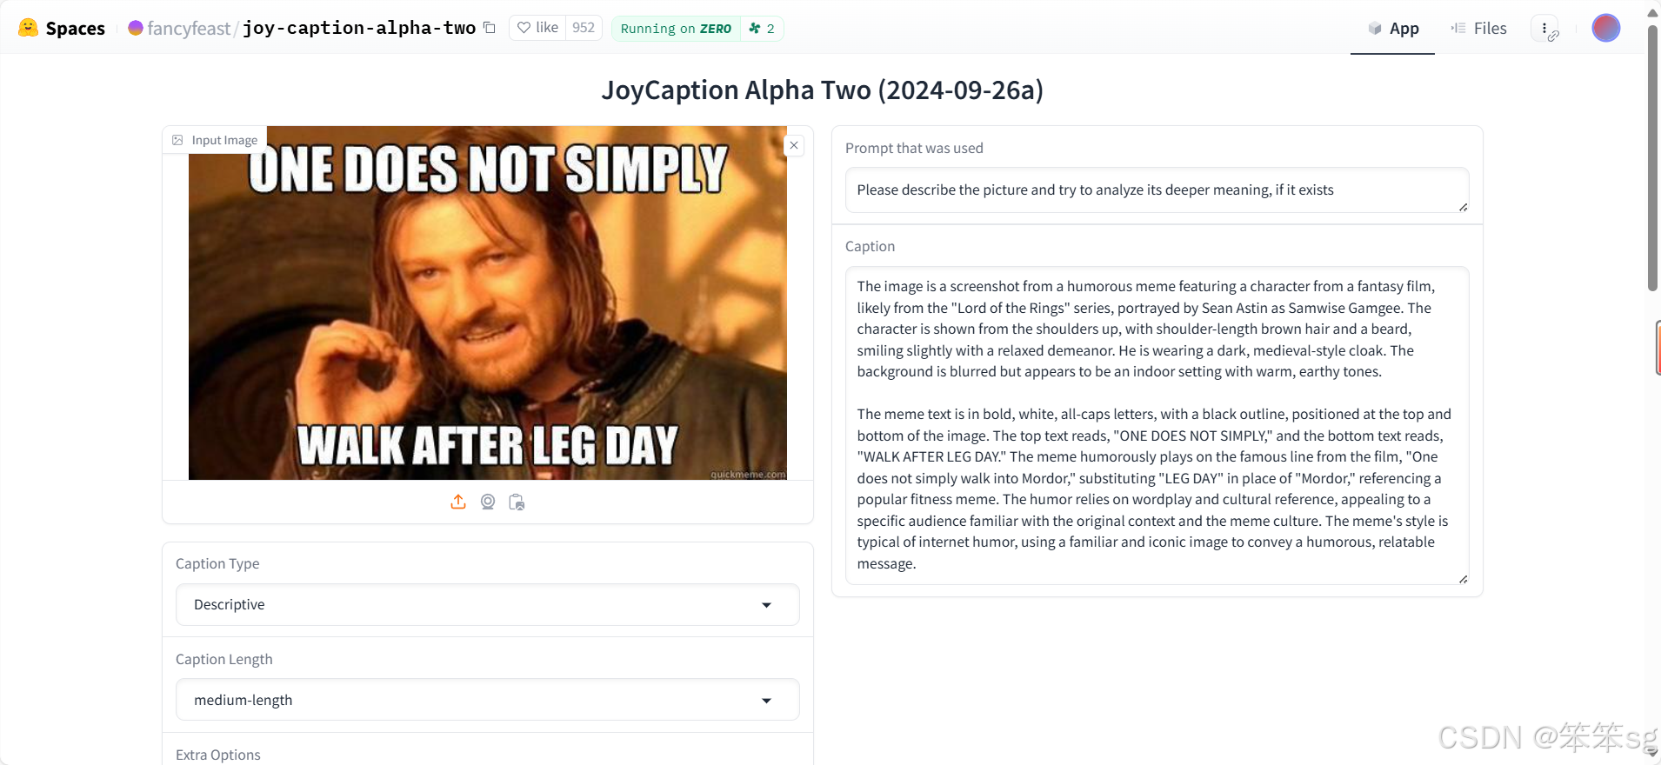Grab the prompt textbox resize handle
This screenshot has width=1661, height=765.
[x=1463, y=207]
